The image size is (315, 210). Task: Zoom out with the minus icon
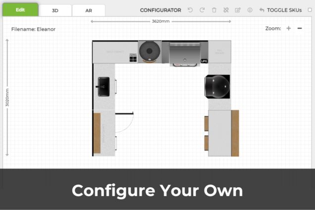coord(300,29)
